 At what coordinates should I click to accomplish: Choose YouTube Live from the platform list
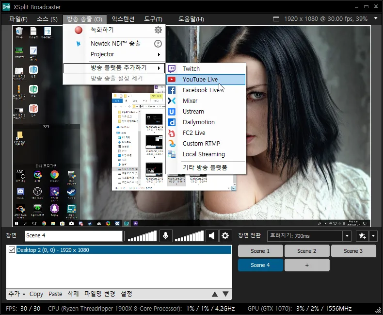(206, 80)
